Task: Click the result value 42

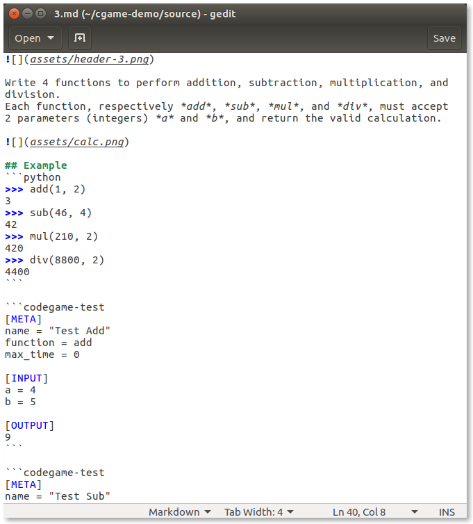Action: tap(11, 224)
